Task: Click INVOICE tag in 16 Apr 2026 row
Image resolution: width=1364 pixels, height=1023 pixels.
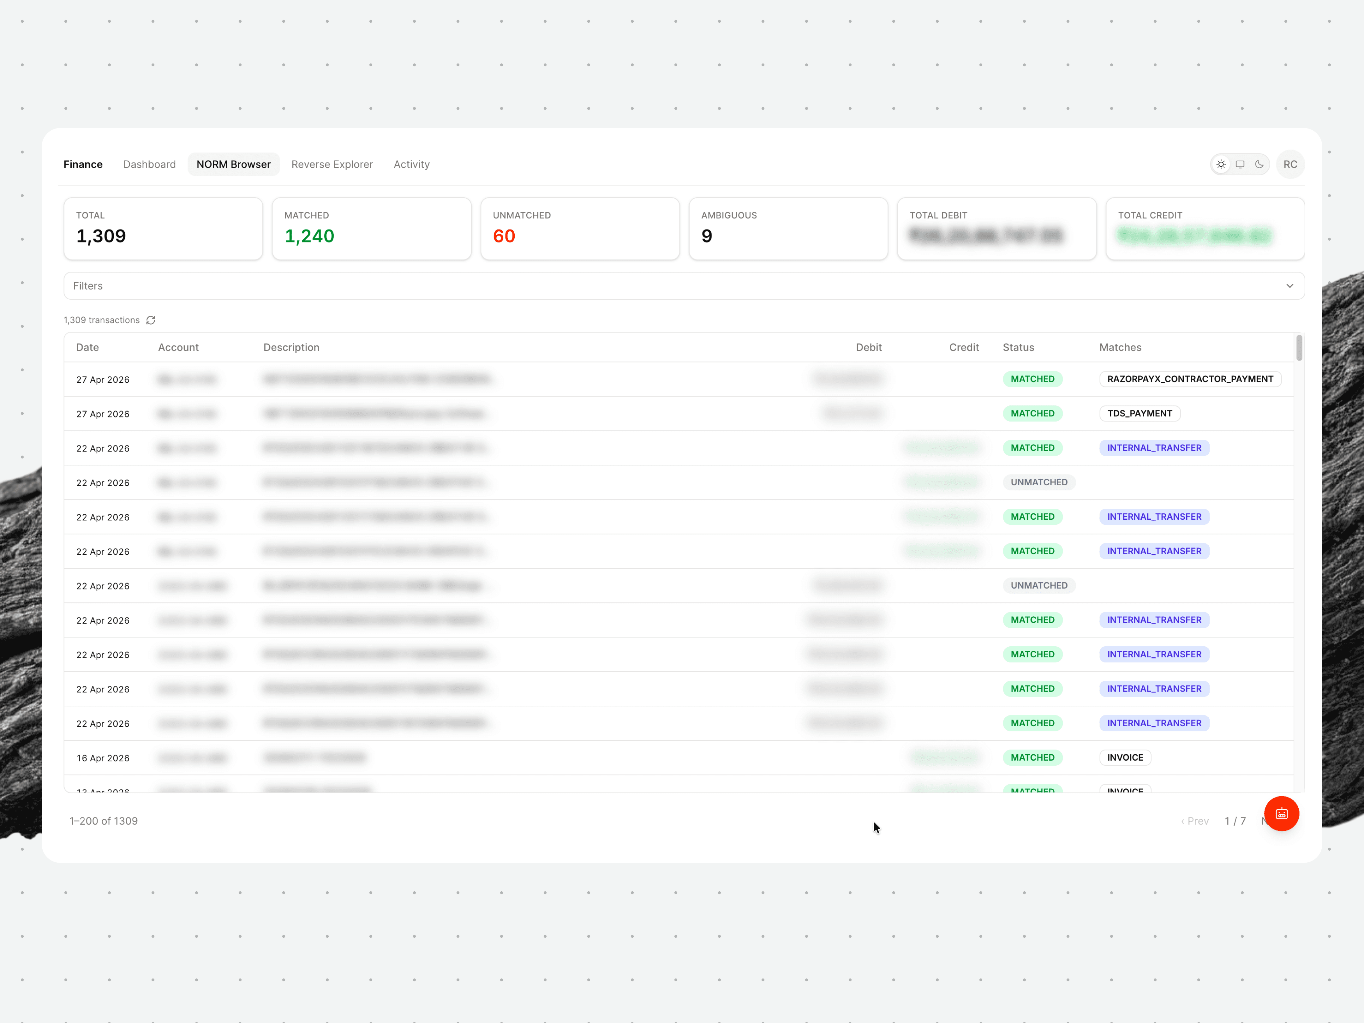Action: click(x=1125, y=758)
